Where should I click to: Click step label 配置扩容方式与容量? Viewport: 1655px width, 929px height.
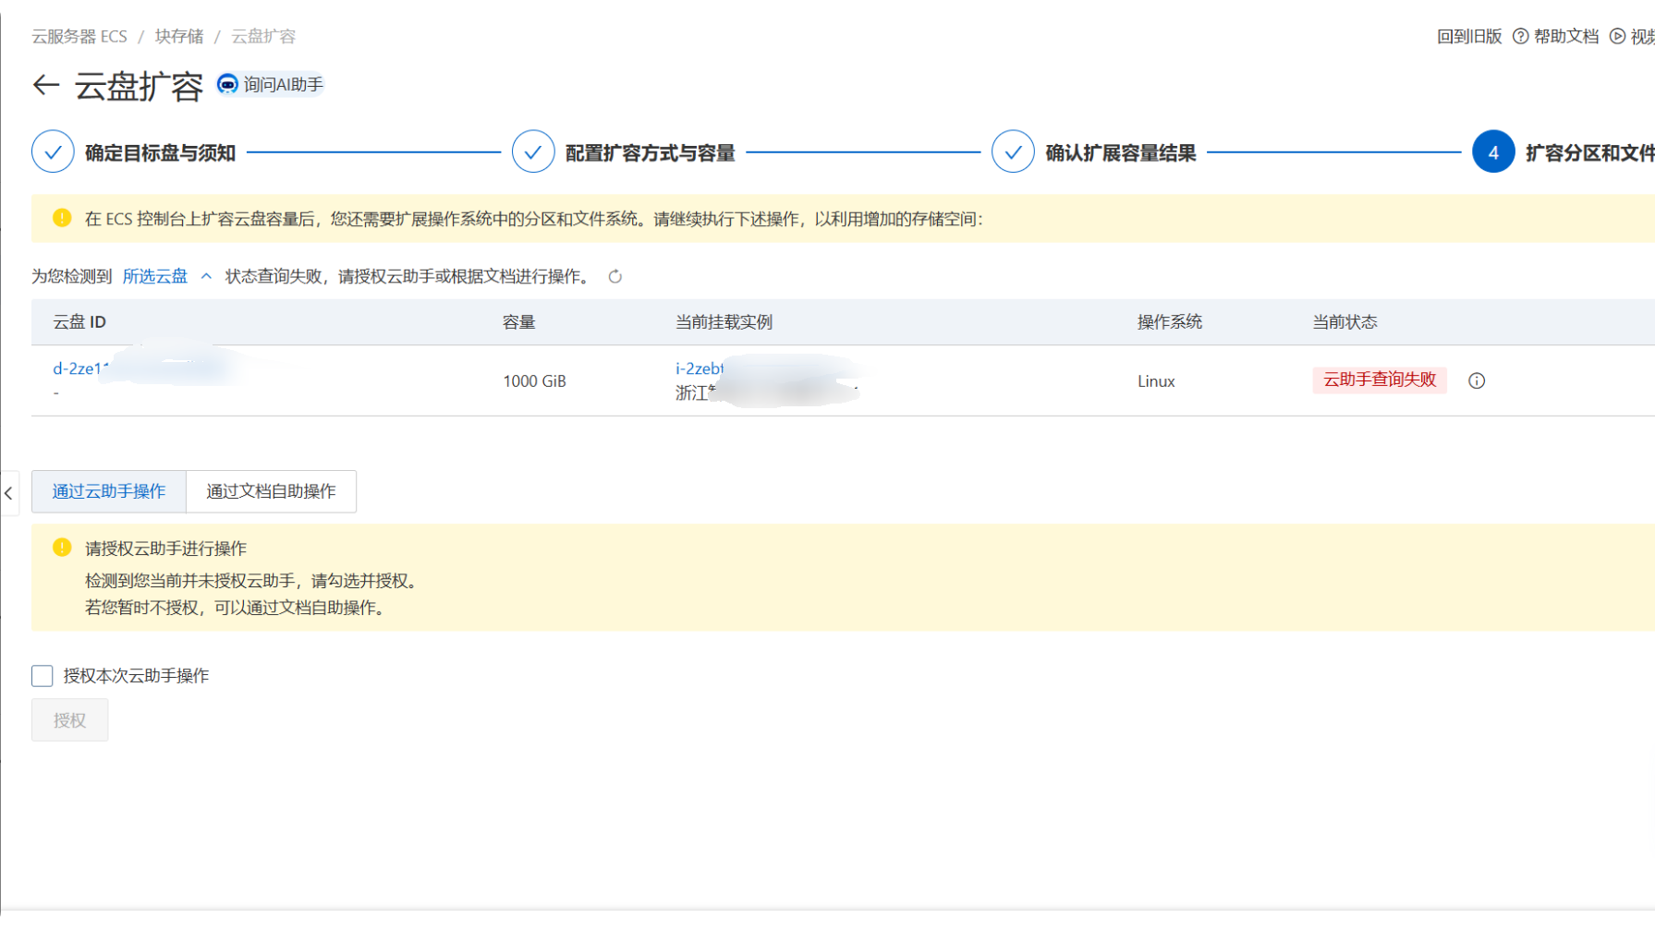[651, 152]
